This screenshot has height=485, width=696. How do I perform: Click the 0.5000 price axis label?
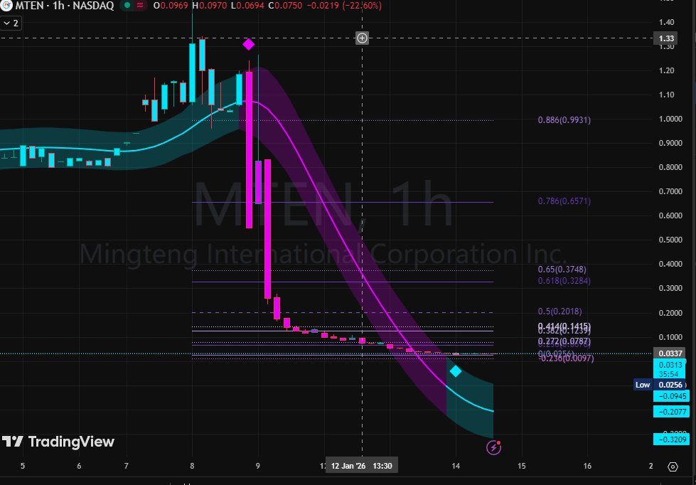pos(670,240)
